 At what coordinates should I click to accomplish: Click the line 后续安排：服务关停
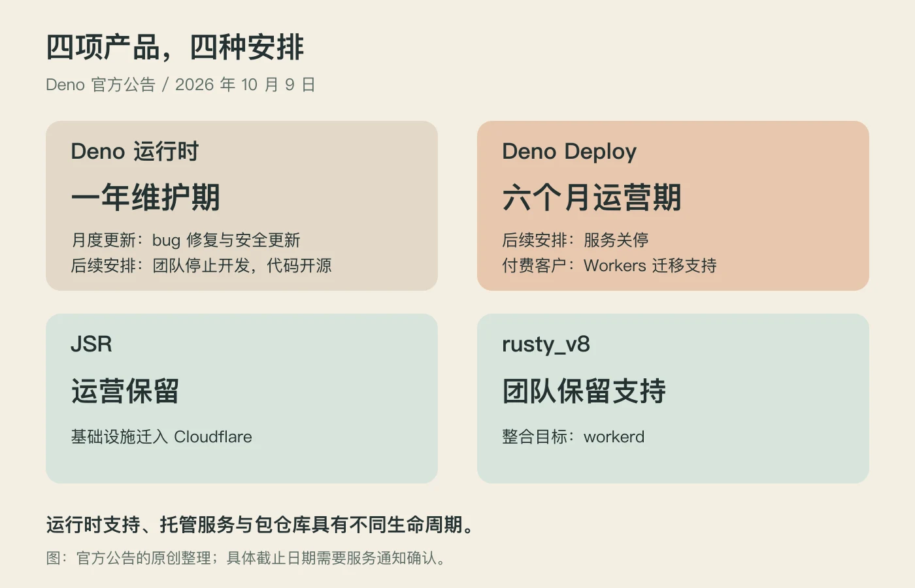click(575, 240)
